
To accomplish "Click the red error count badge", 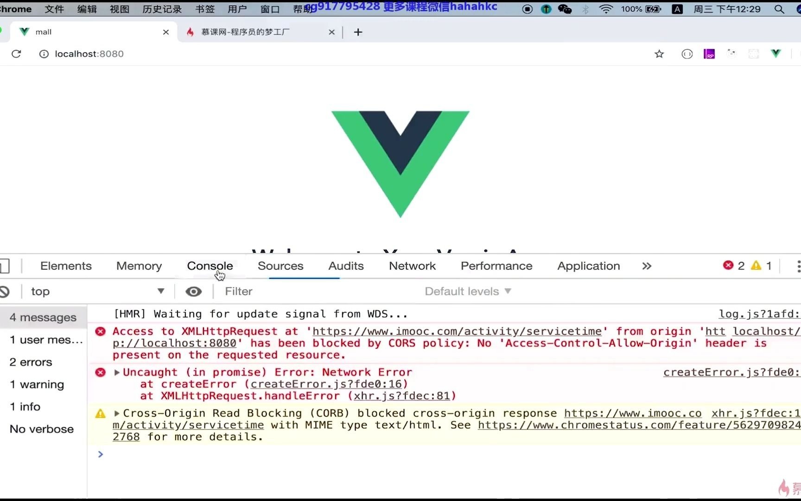I will (x=734, y=265).
